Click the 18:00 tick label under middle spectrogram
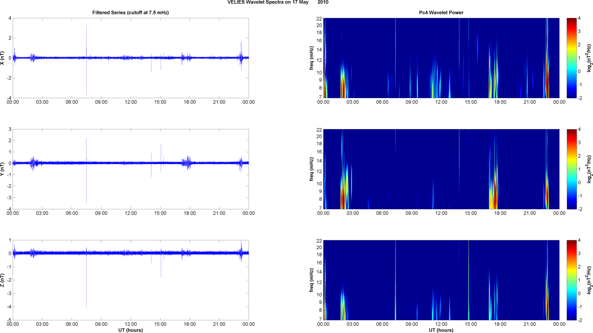This screenshot has height=333, width=593. (x=500, y=213)
